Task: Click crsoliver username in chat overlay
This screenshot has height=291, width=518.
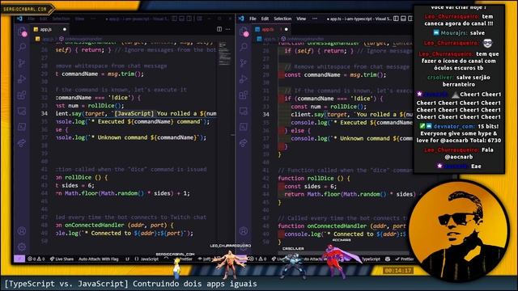Action: pos(440,78)
